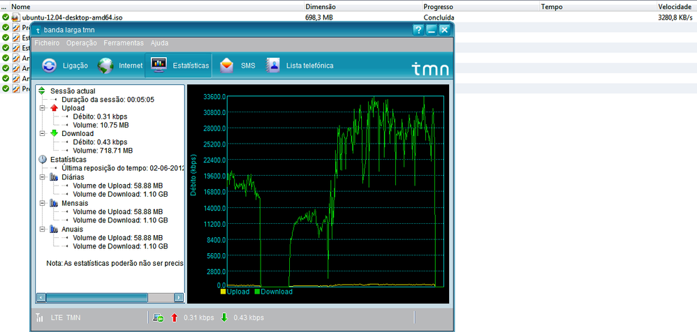Click the green download arrow in status bar

(224, 318)
